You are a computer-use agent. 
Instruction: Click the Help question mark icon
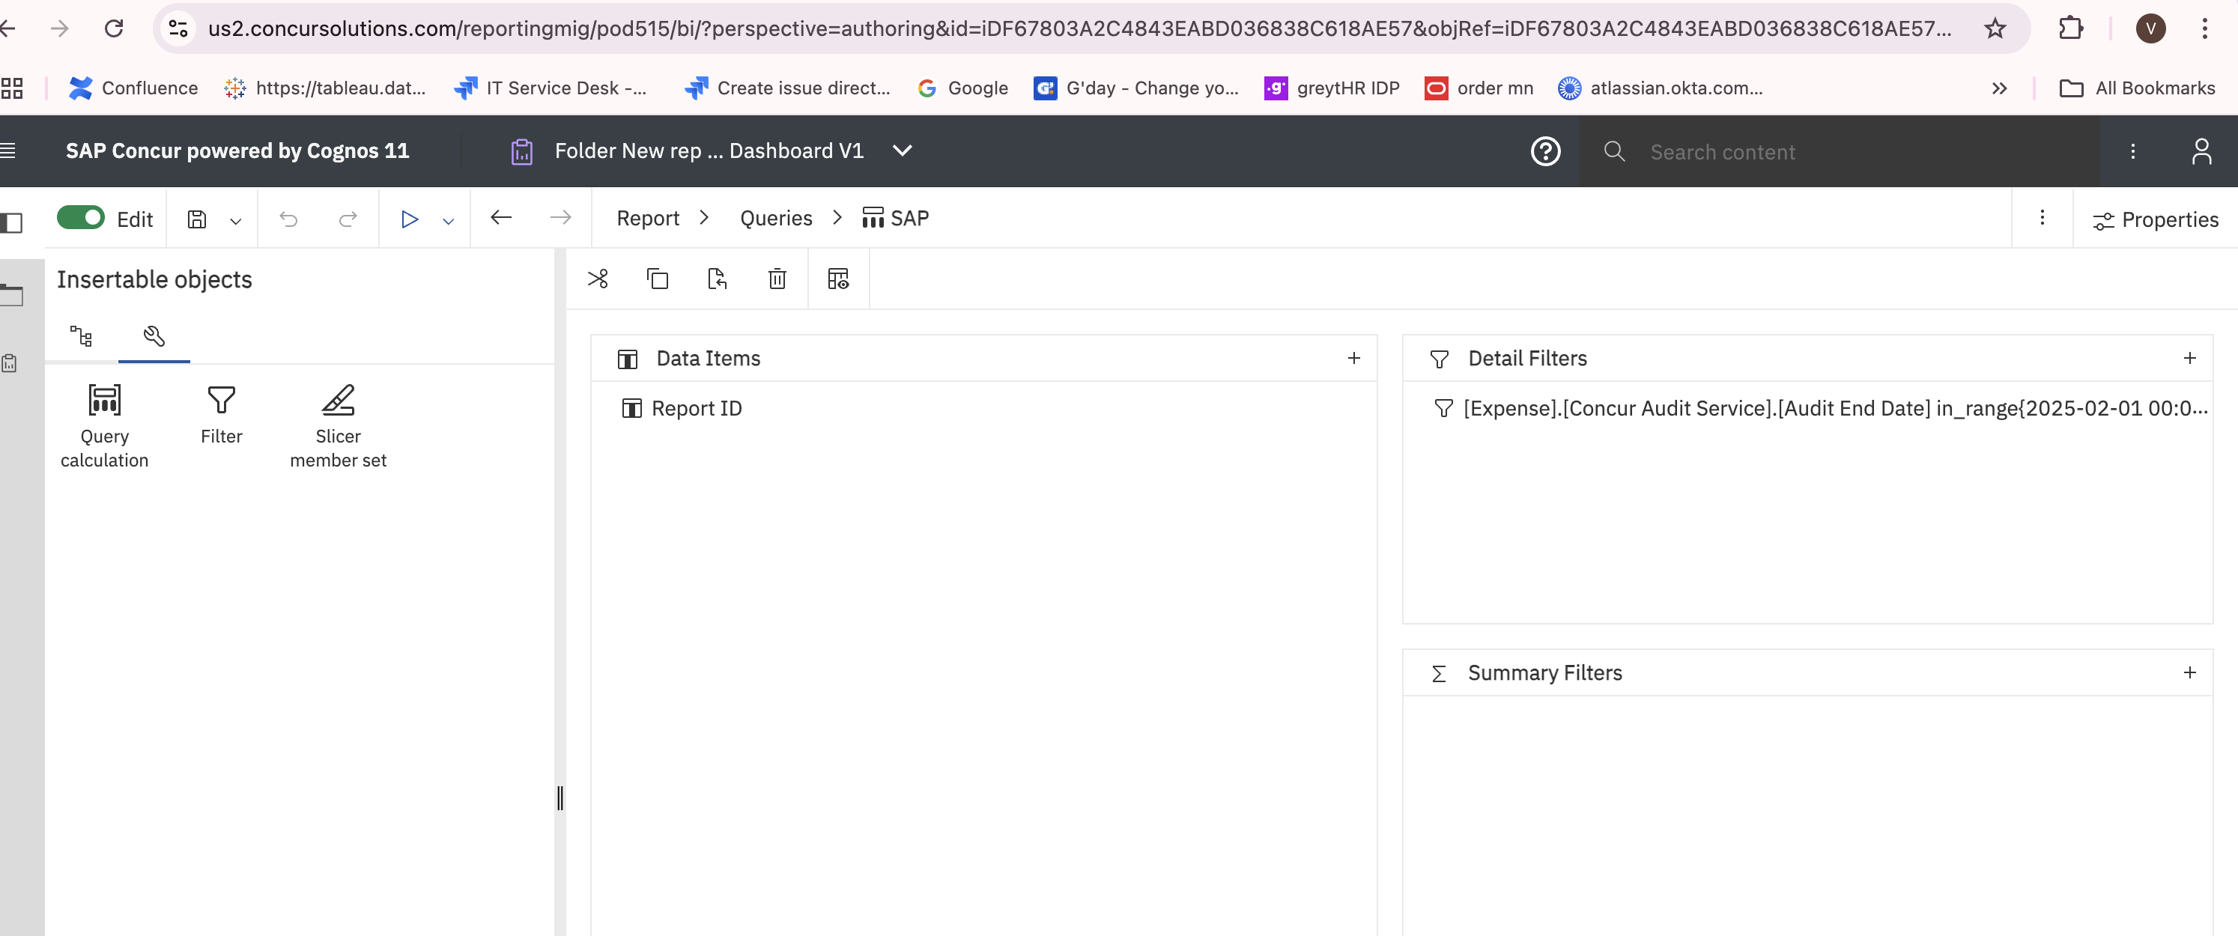pos(1546,151)
